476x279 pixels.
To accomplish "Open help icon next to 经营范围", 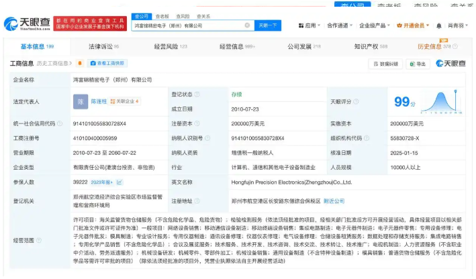I will [39, 240].
